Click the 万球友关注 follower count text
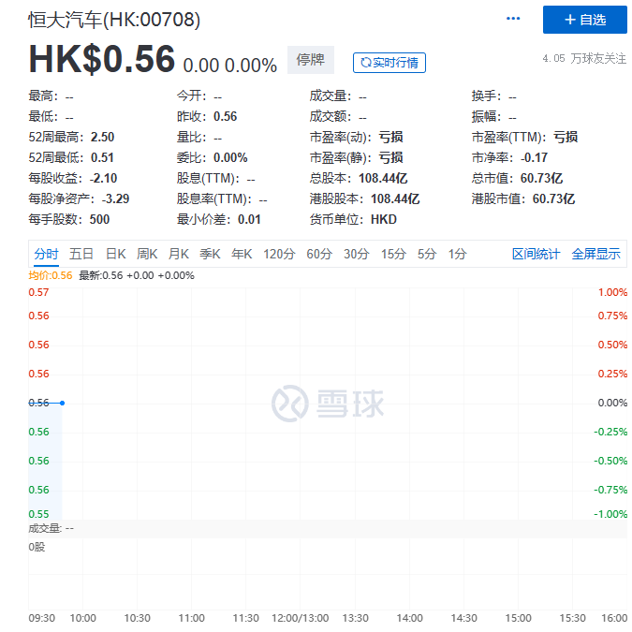The image size is (632, 632). (x=584, y=58)
